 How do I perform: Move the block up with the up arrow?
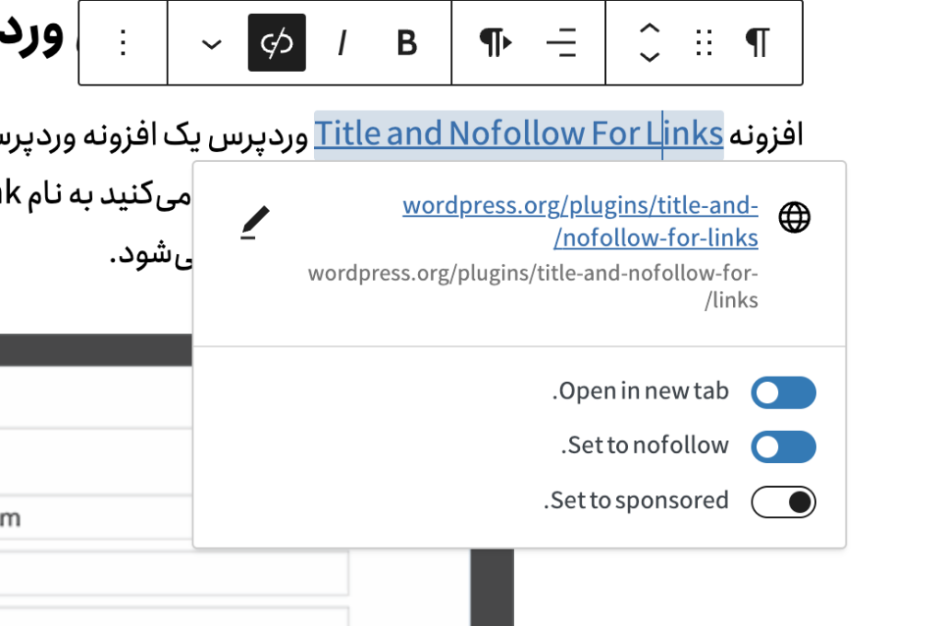pyautogui.click(x=649, y=29)
